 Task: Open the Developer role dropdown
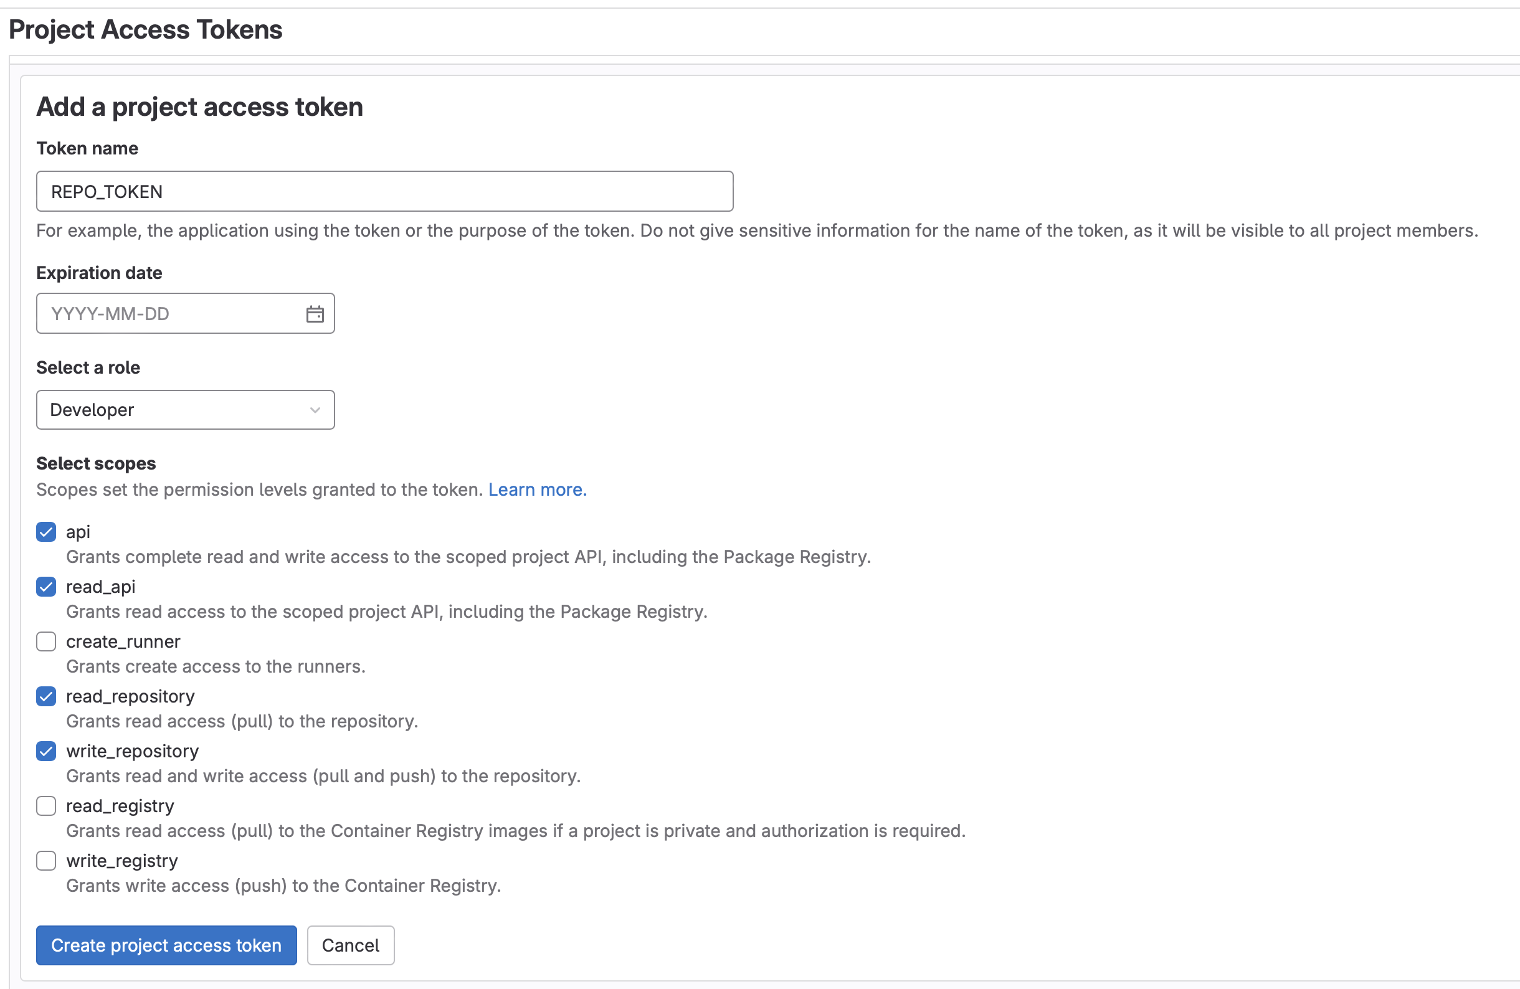(185, 410)
